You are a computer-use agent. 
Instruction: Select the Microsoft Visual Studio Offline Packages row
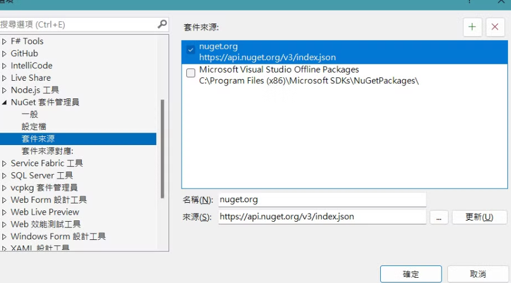[x=344, y=75]
